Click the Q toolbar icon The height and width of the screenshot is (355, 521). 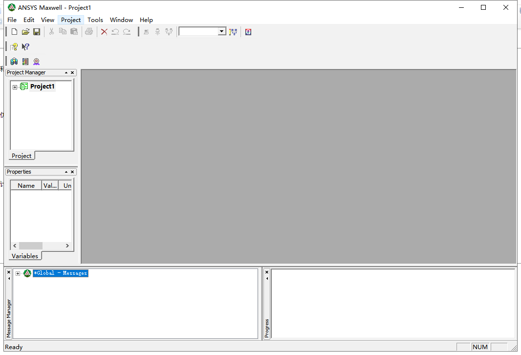click(248, 31)
